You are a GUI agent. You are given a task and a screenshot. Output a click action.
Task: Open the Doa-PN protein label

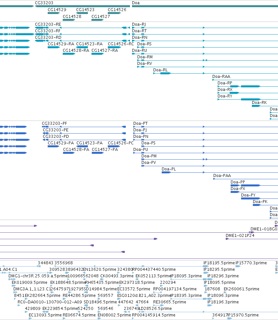141,137
